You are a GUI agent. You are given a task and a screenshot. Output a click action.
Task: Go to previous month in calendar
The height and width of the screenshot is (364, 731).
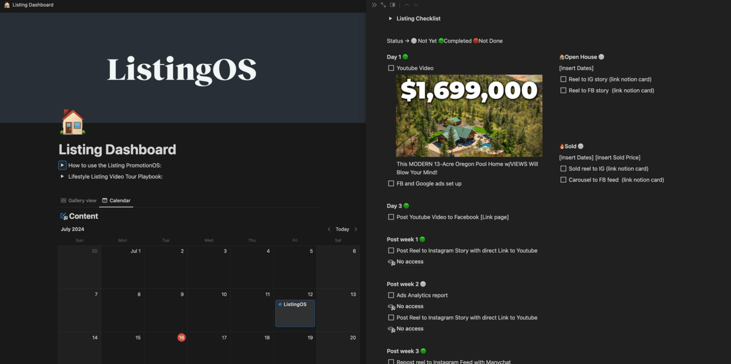click(x=329, y=229)
